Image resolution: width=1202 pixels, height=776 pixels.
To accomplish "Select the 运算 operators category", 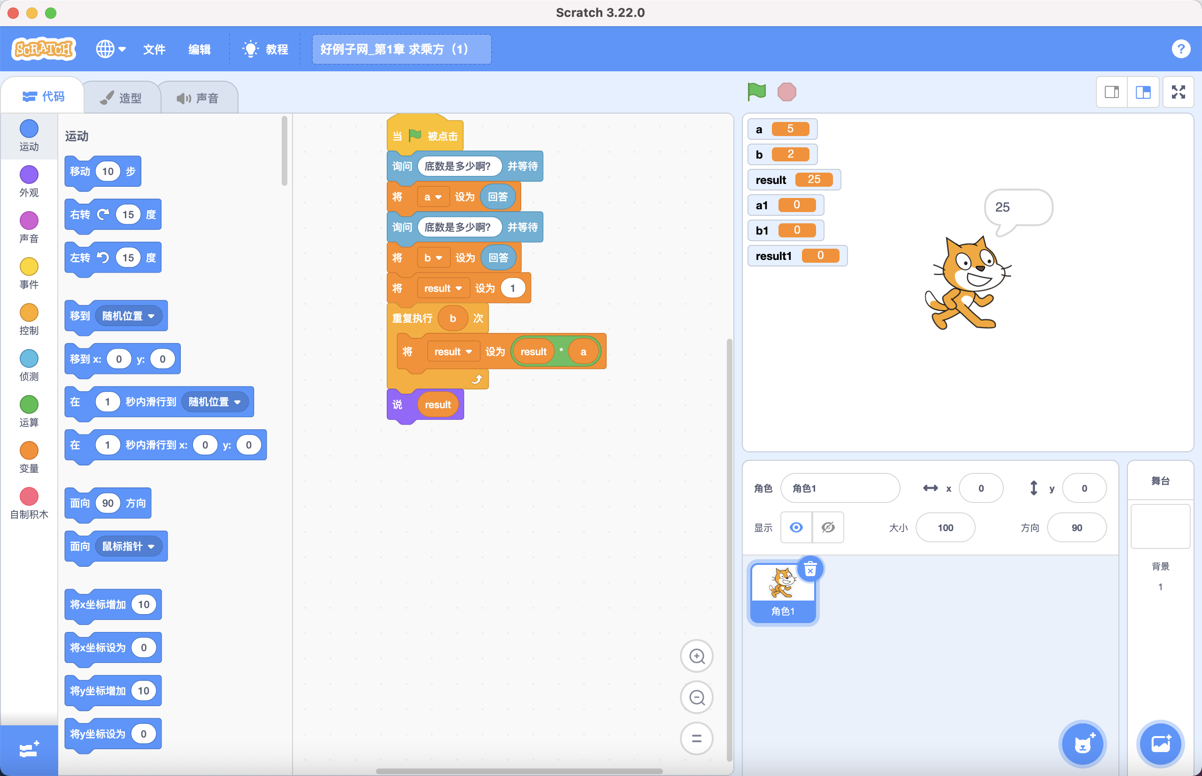I will pos(29,411).
